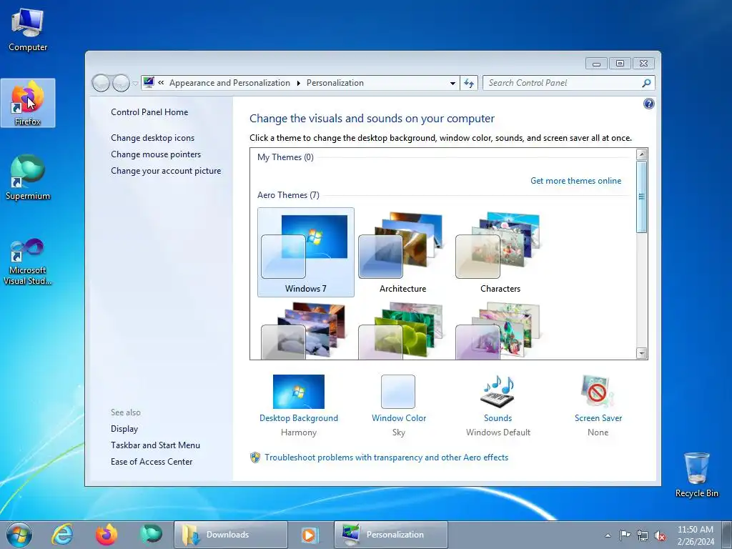Click the 'Aero Themes (7)' heading
This screenshot has height=549, width=732.
coord(288,195)
